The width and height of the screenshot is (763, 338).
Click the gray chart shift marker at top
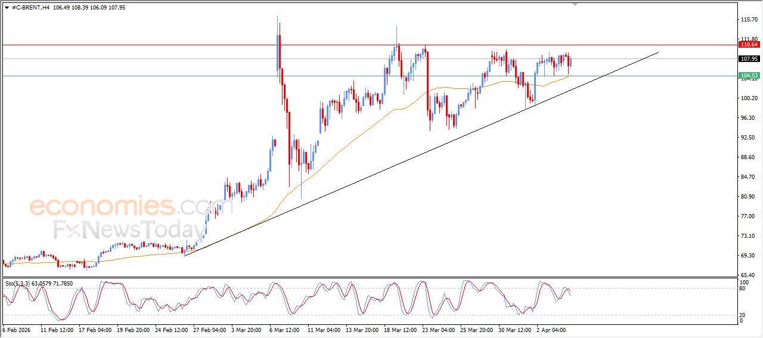575,4
